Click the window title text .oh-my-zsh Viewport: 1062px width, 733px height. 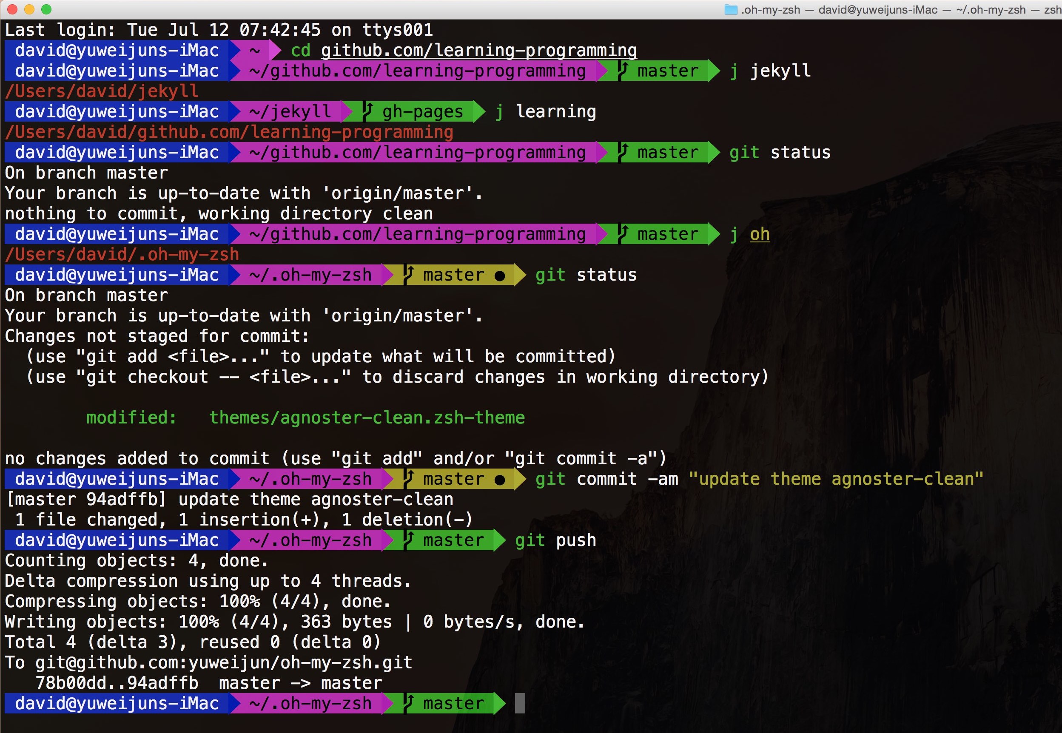(770, 10)
